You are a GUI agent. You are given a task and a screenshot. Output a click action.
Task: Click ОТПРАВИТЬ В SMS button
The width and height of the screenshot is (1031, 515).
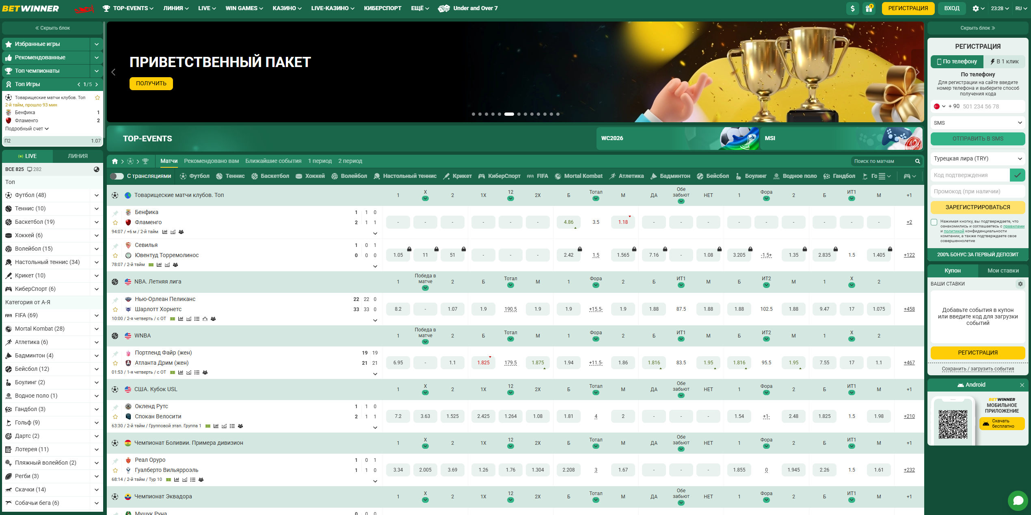click(x=978, y=139)
